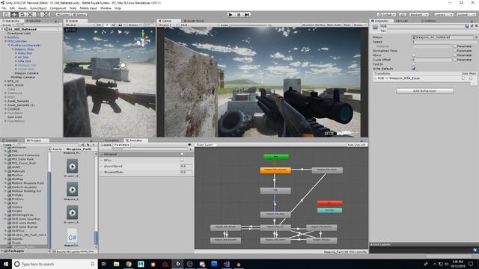Expand the FPSController hierarchy item
Screen dimensions: 479x269
click(x=5, y=41)
